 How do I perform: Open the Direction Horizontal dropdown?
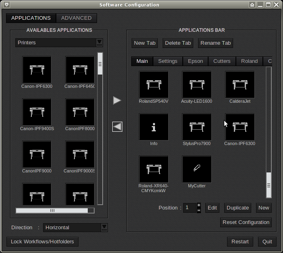click(104, 228)
